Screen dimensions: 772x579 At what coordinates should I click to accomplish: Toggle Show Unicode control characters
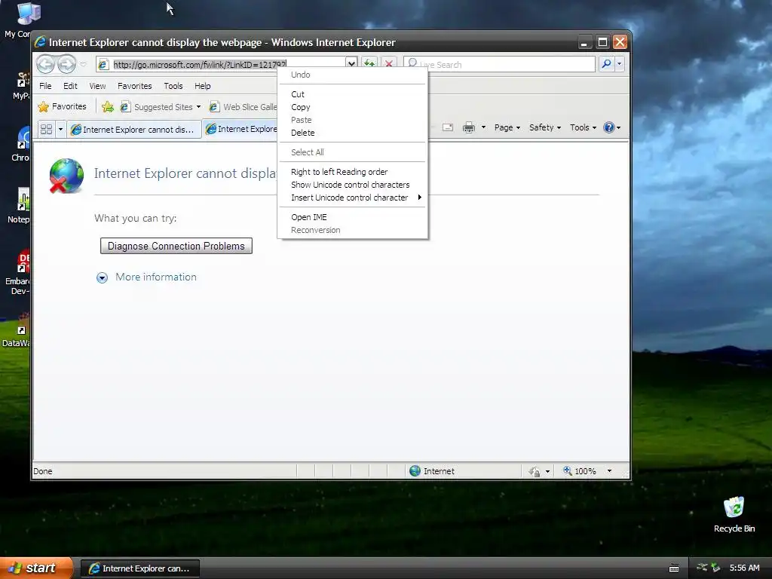[353, 185]
